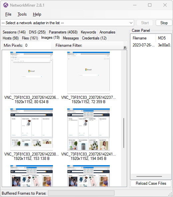
Task: Open the Messages tab
Action: point(71,38)
